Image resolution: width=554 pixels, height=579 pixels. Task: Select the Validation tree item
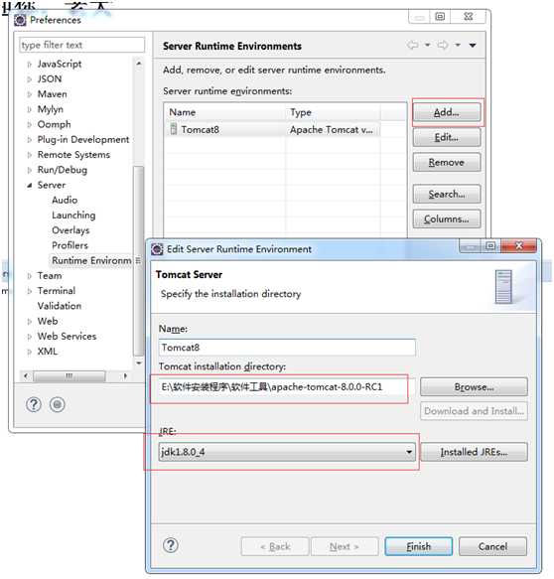59,306
